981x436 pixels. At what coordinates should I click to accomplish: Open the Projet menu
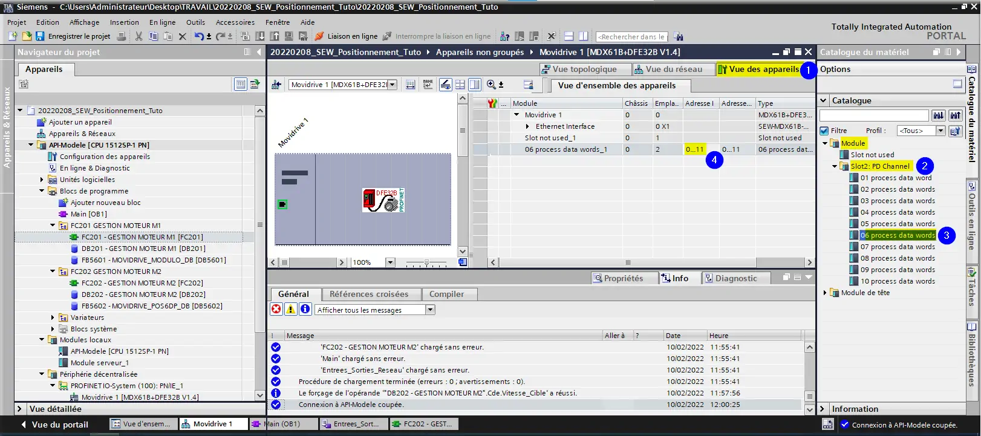[16, 22]
